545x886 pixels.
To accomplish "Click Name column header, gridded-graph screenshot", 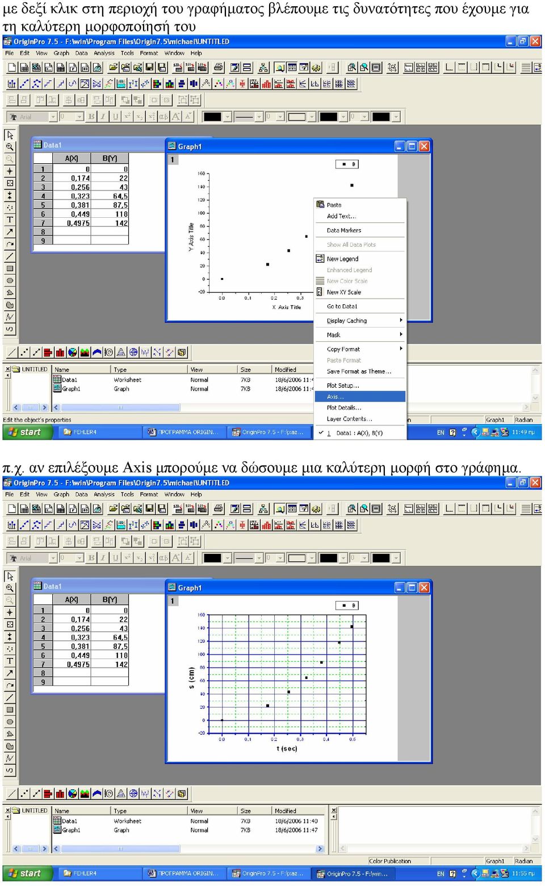I will point(81,811).
